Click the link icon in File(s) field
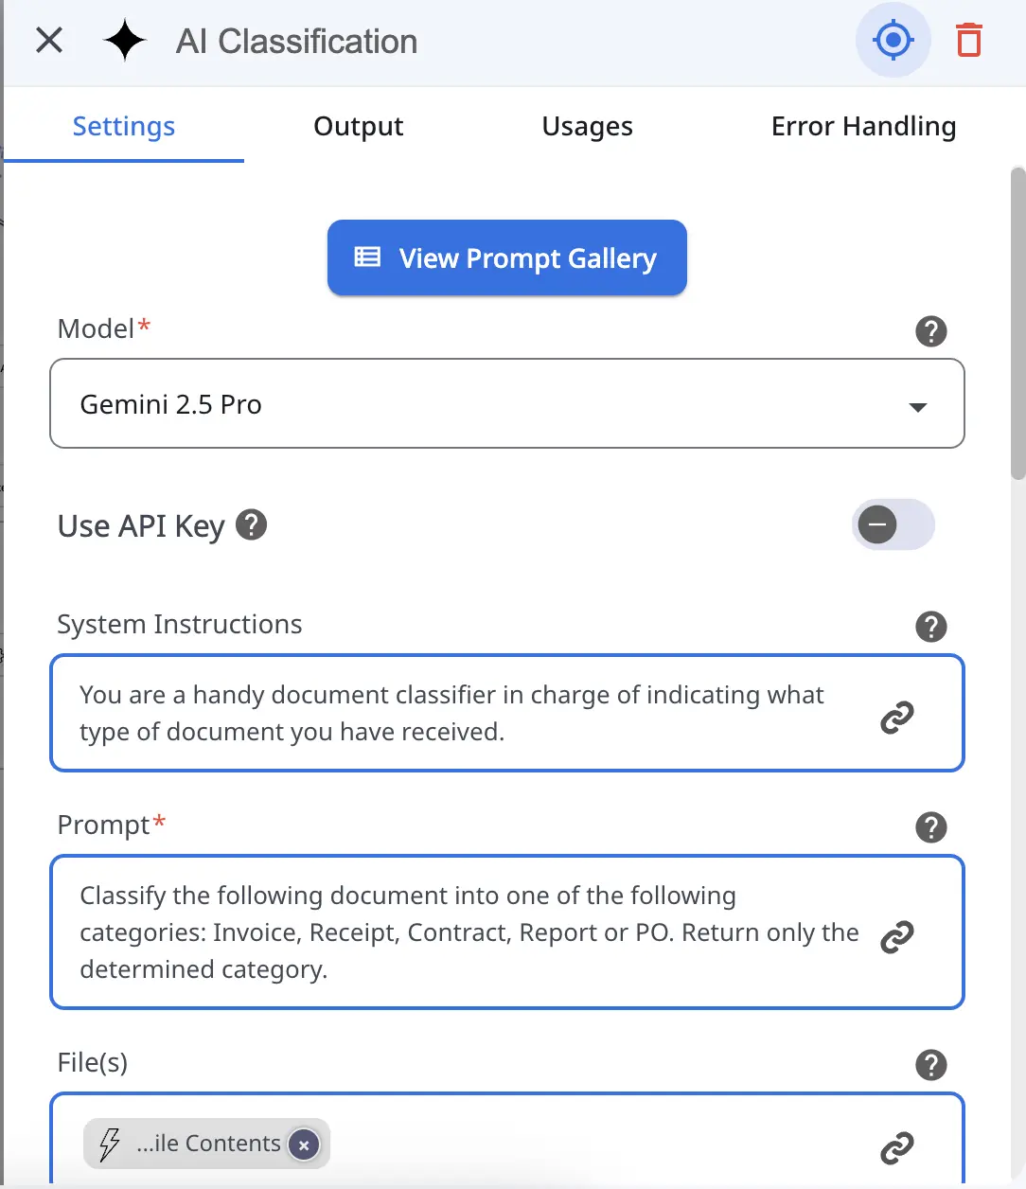Image resolution: width=1026 pixels, height=1189 pixels. coord(896,1147)
